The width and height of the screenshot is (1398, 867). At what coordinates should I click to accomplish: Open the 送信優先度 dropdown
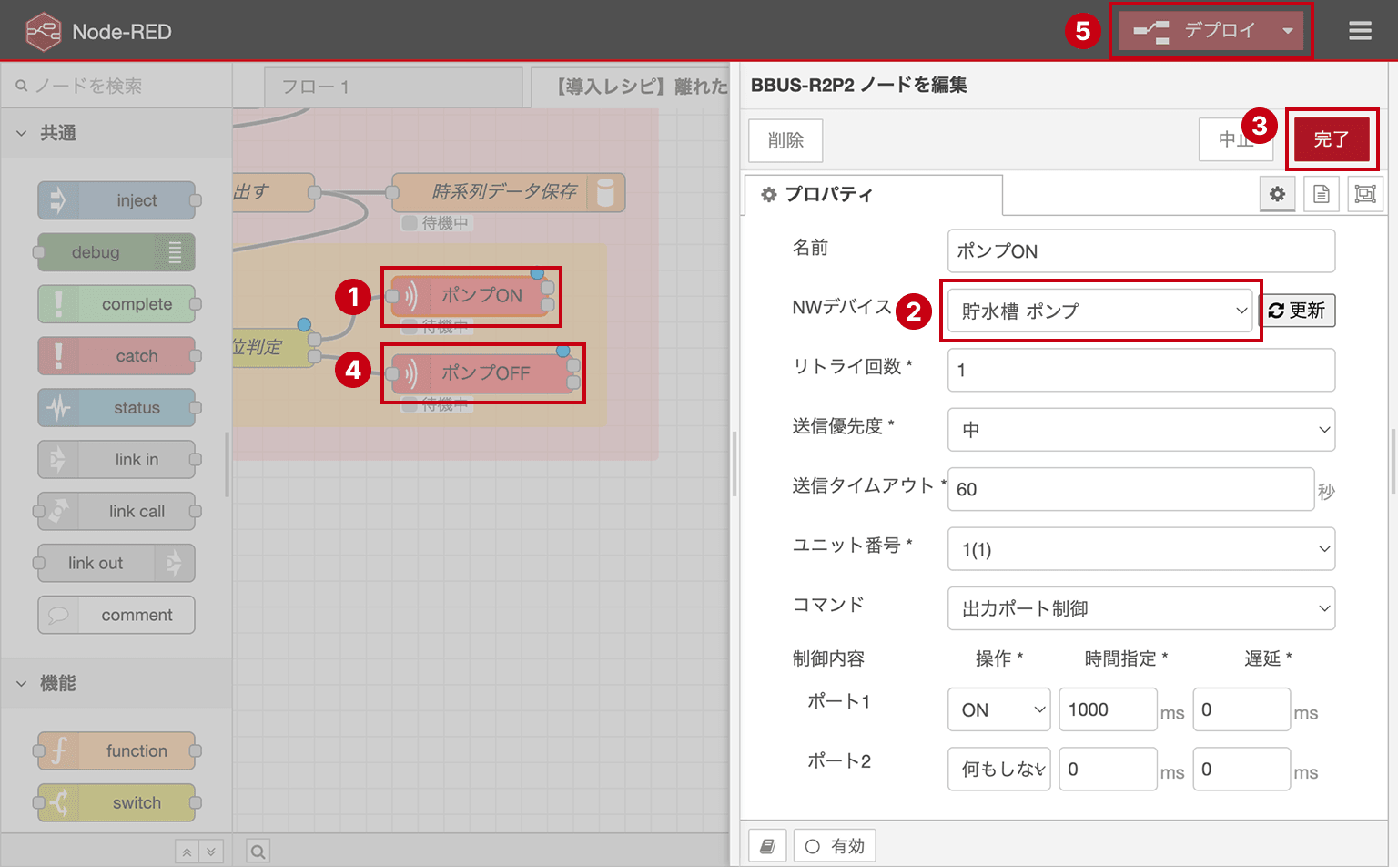pos(1141,430)
